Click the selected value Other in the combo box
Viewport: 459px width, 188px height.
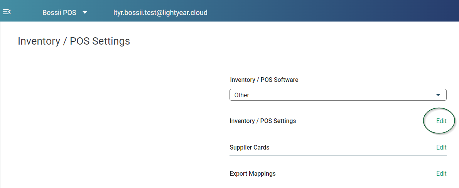click(242, 95)
